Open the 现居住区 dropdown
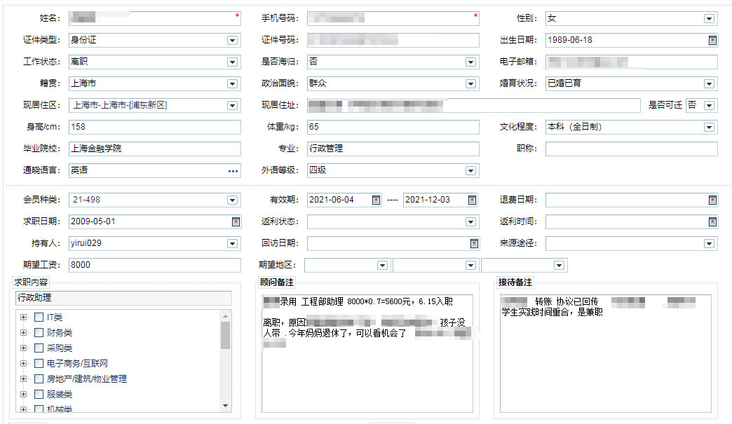 tap(232, 105)
